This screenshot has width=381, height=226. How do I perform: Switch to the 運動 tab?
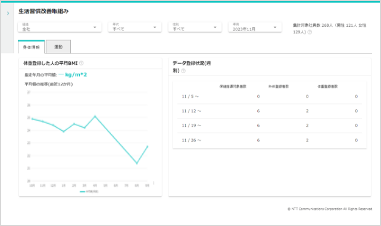[58, 46]
